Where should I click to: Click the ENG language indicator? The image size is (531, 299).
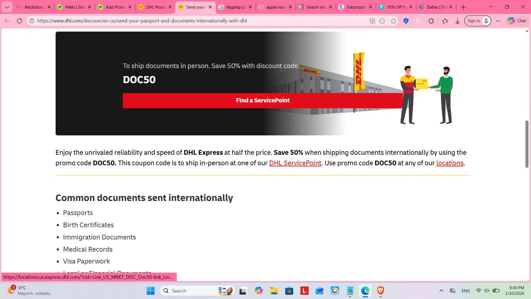click(466, 291)
